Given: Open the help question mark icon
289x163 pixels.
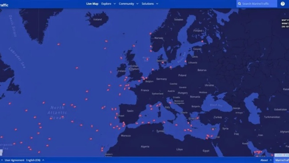Looking at the screenshot, I should click(283, 4).
